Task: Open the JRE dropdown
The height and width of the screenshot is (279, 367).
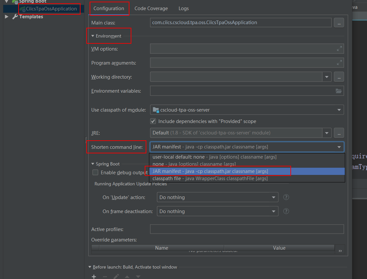Action: click(327, 133)
